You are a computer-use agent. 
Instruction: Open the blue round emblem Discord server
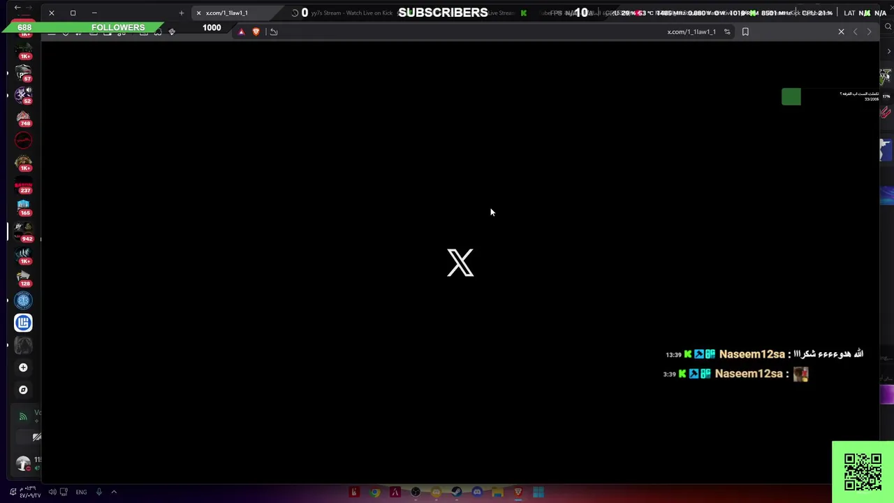point(23,300)
